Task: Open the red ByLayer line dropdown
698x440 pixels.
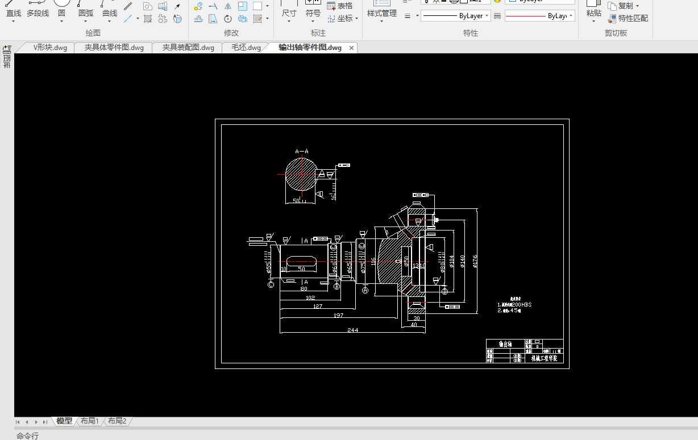Action: [x=571, y=16]
